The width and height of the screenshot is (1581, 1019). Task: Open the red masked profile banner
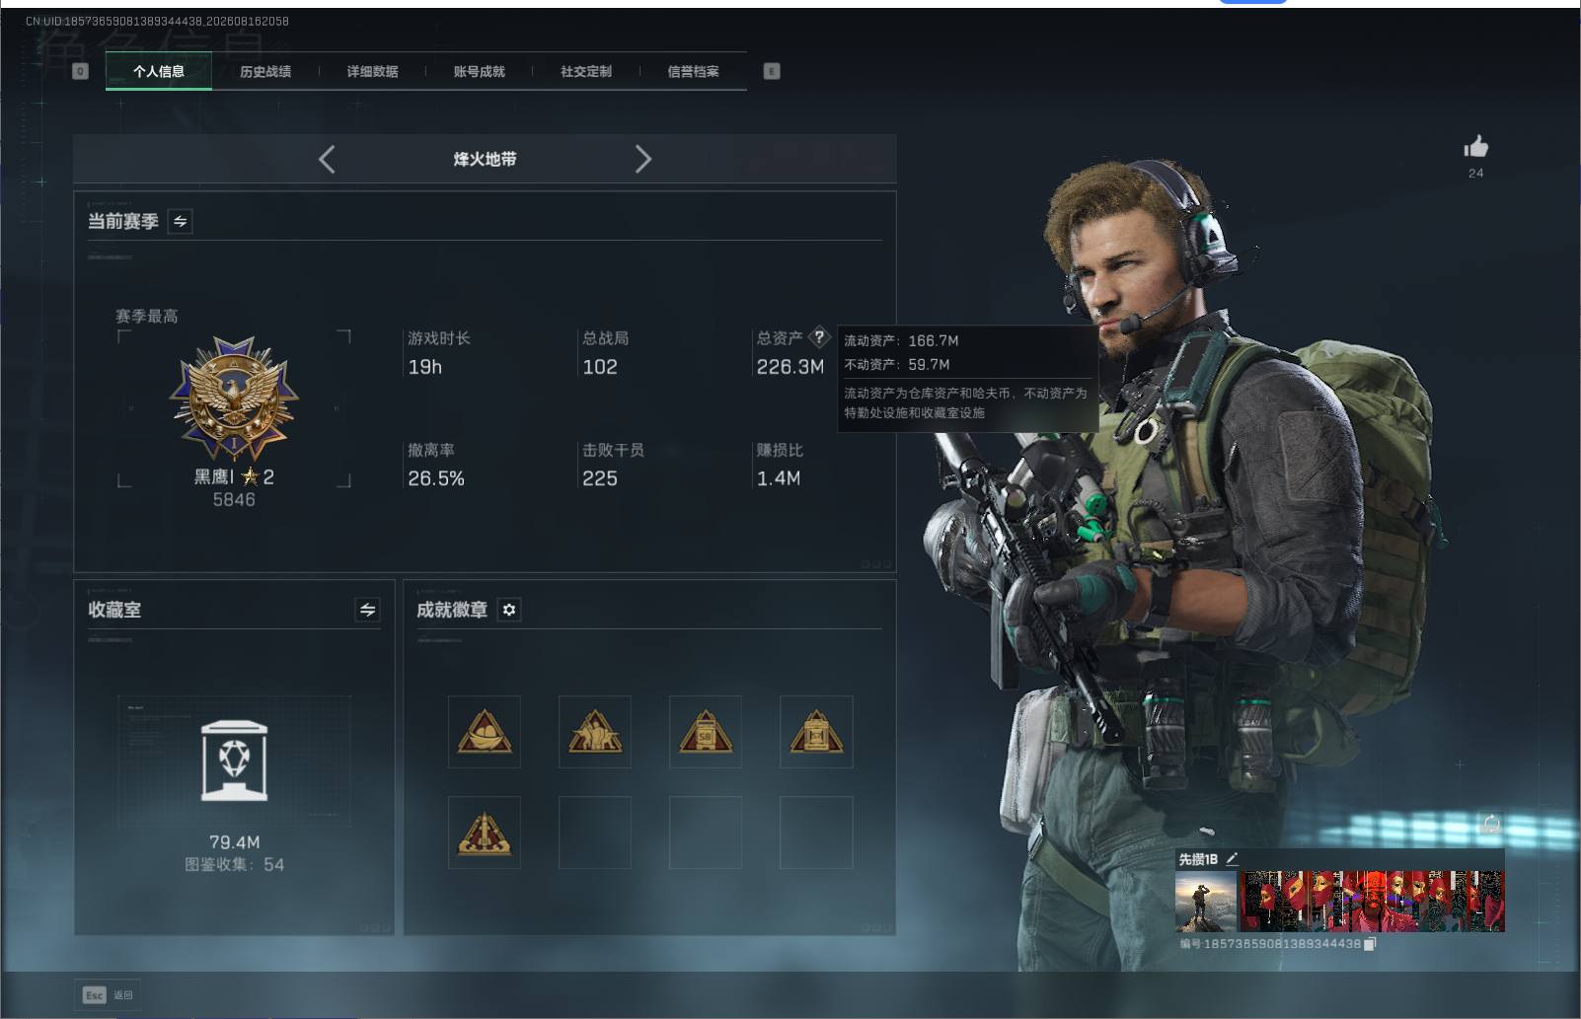(1372, 902)
